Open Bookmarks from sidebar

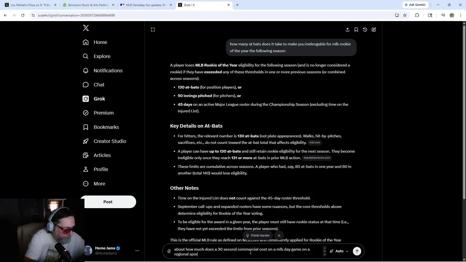click(101, 127)
